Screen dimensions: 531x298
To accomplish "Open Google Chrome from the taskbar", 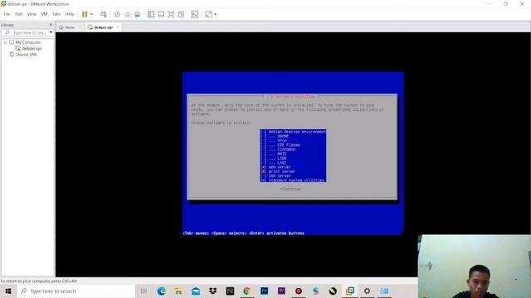I will tap(247, 291).
